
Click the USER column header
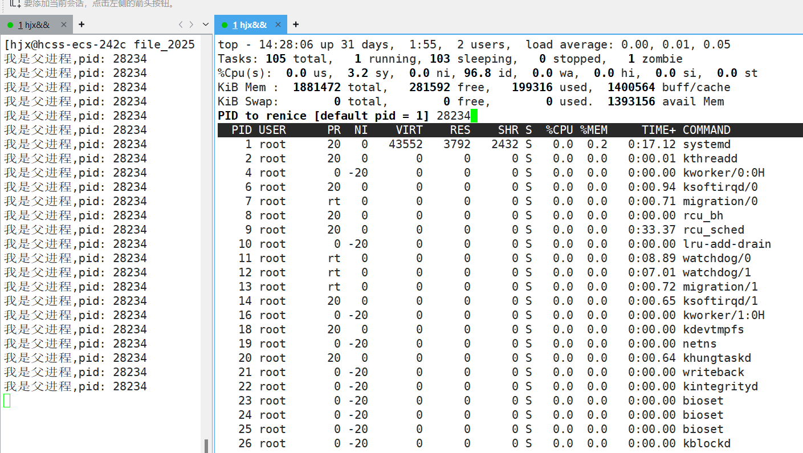pyautogui.click(x=272, y=130)
